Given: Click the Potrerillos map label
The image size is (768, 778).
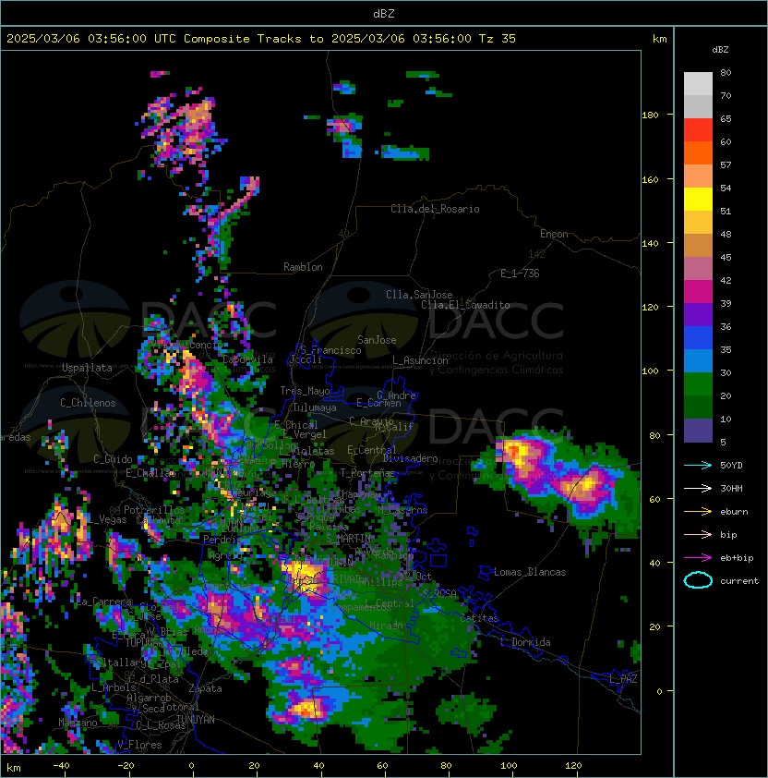Looking at the screenshot, I should click(154, 510).
